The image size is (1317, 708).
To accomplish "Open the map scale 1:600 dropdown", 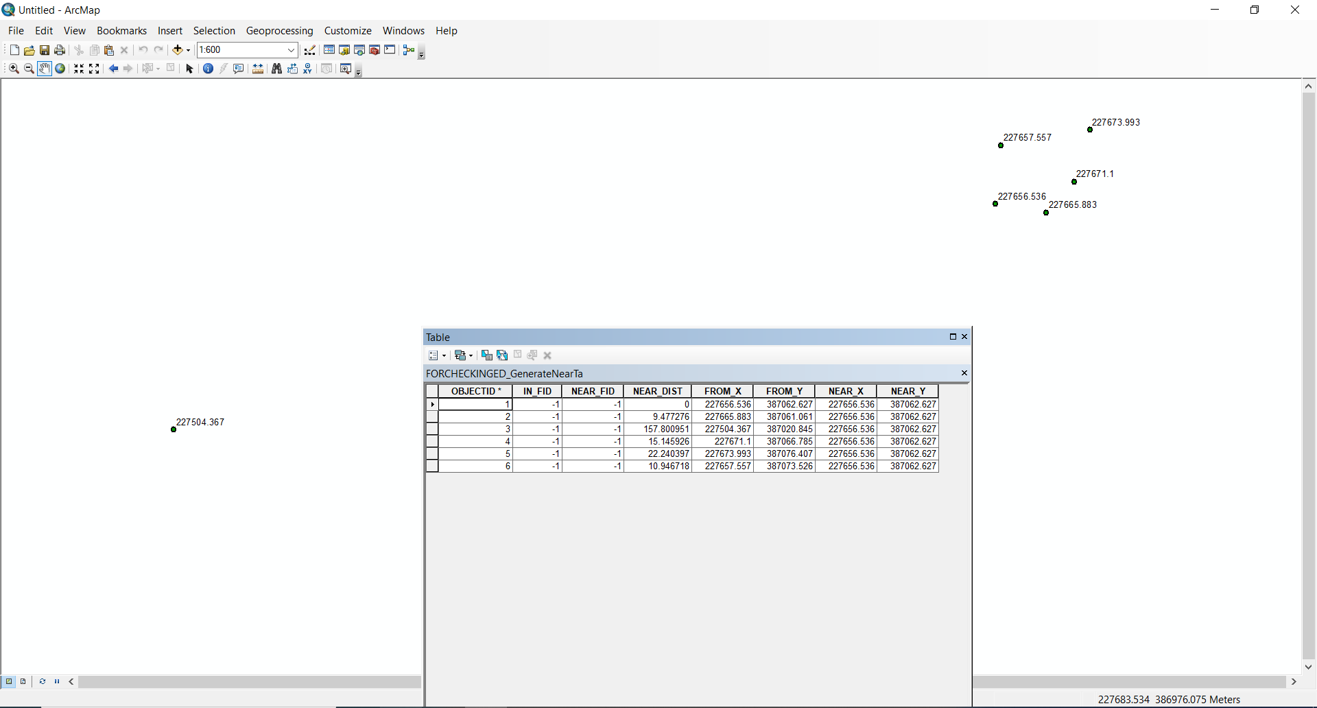I will click(x=291, y=50).
